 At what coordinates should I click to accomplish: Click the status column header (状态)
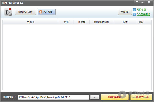(125, 22)
